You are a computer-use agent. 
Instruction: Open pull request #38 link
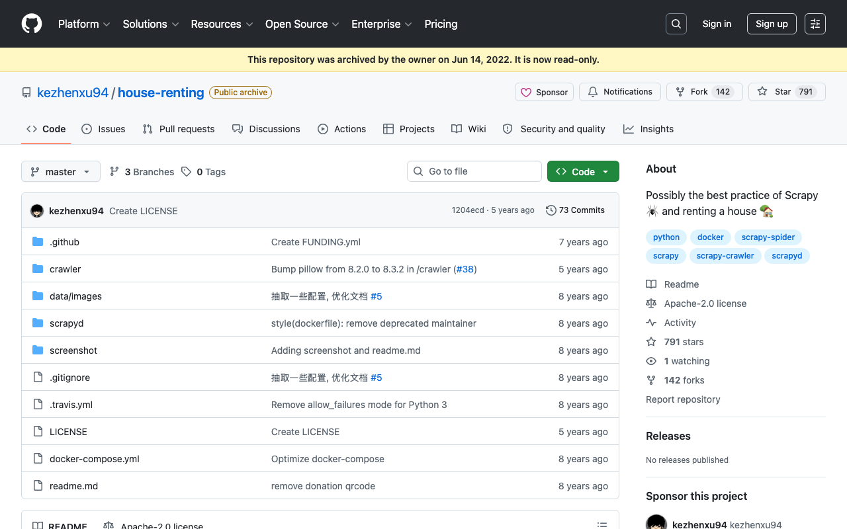click(465, 269)
